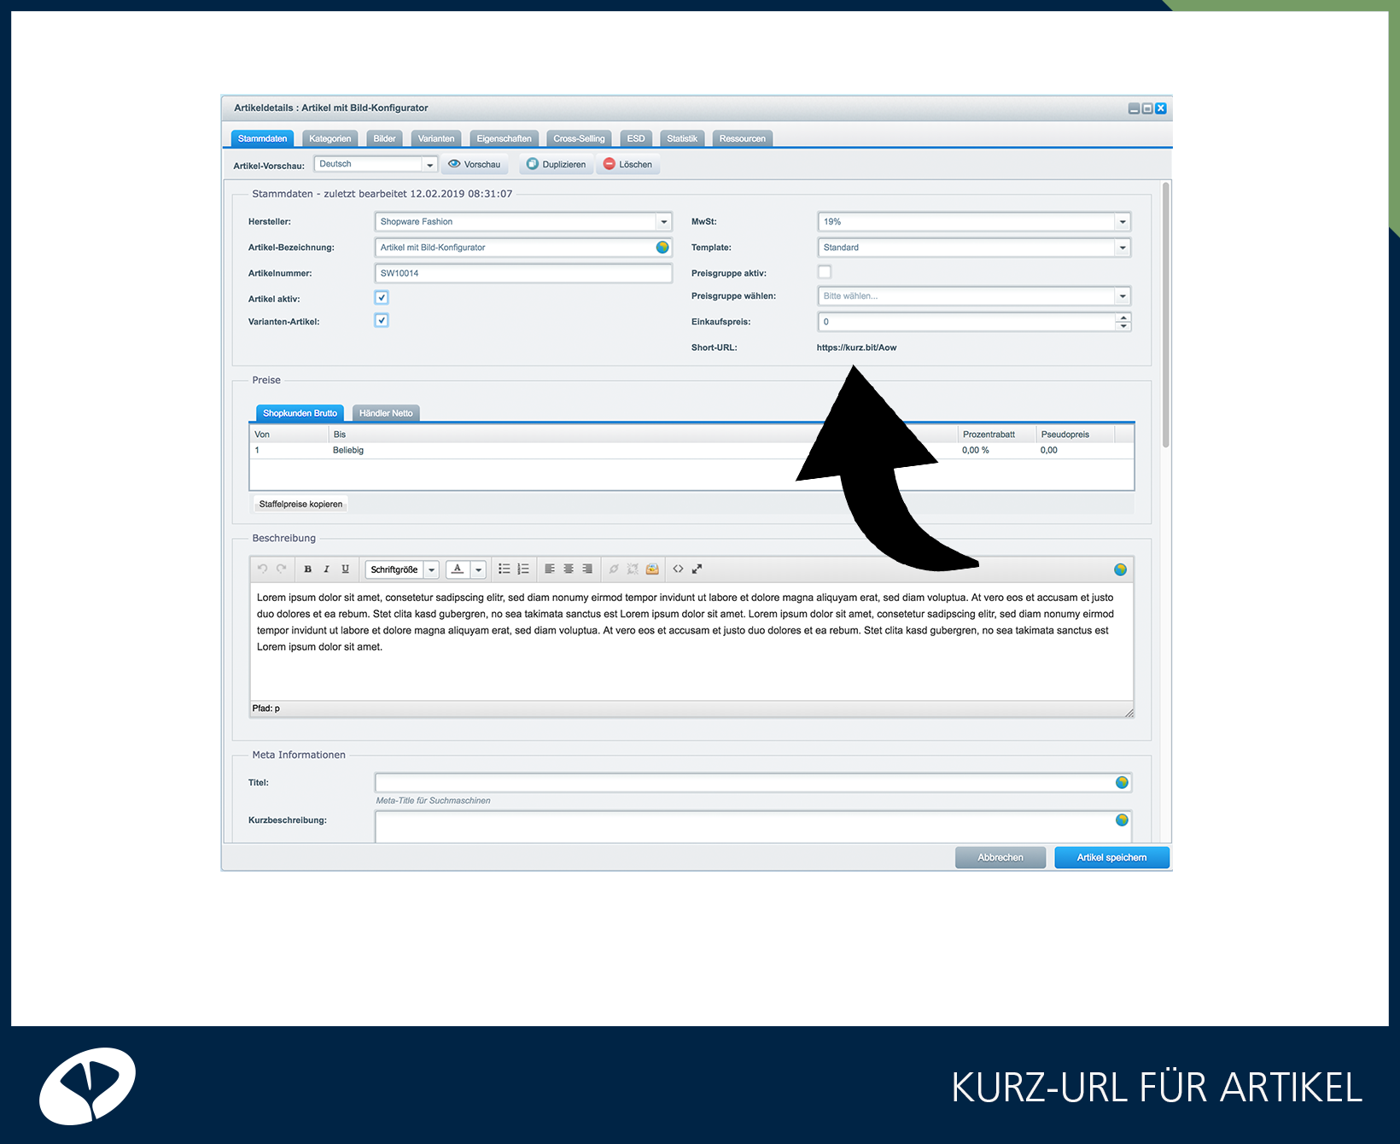Align description text left
1400x1144 pixels.
550,569
